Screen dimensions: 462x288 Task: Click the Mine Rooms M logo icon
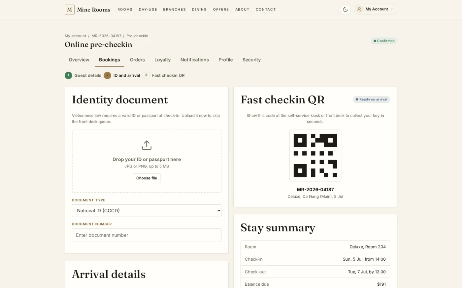pos(69,10)
